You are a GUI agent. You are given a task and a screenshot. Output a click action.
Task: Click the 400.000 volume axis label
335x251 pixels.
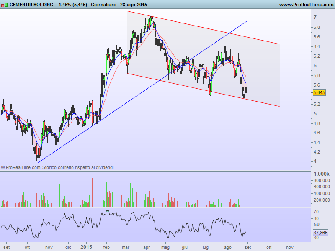click(322, 193)
